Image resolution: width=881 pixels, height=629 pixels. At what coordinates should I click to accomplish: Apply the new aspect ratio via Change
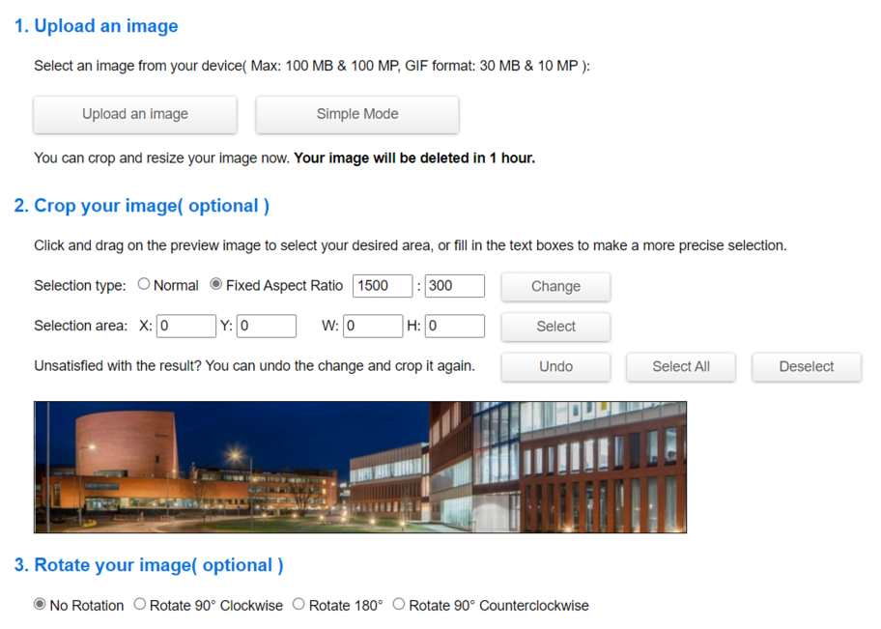coord(554,286)
